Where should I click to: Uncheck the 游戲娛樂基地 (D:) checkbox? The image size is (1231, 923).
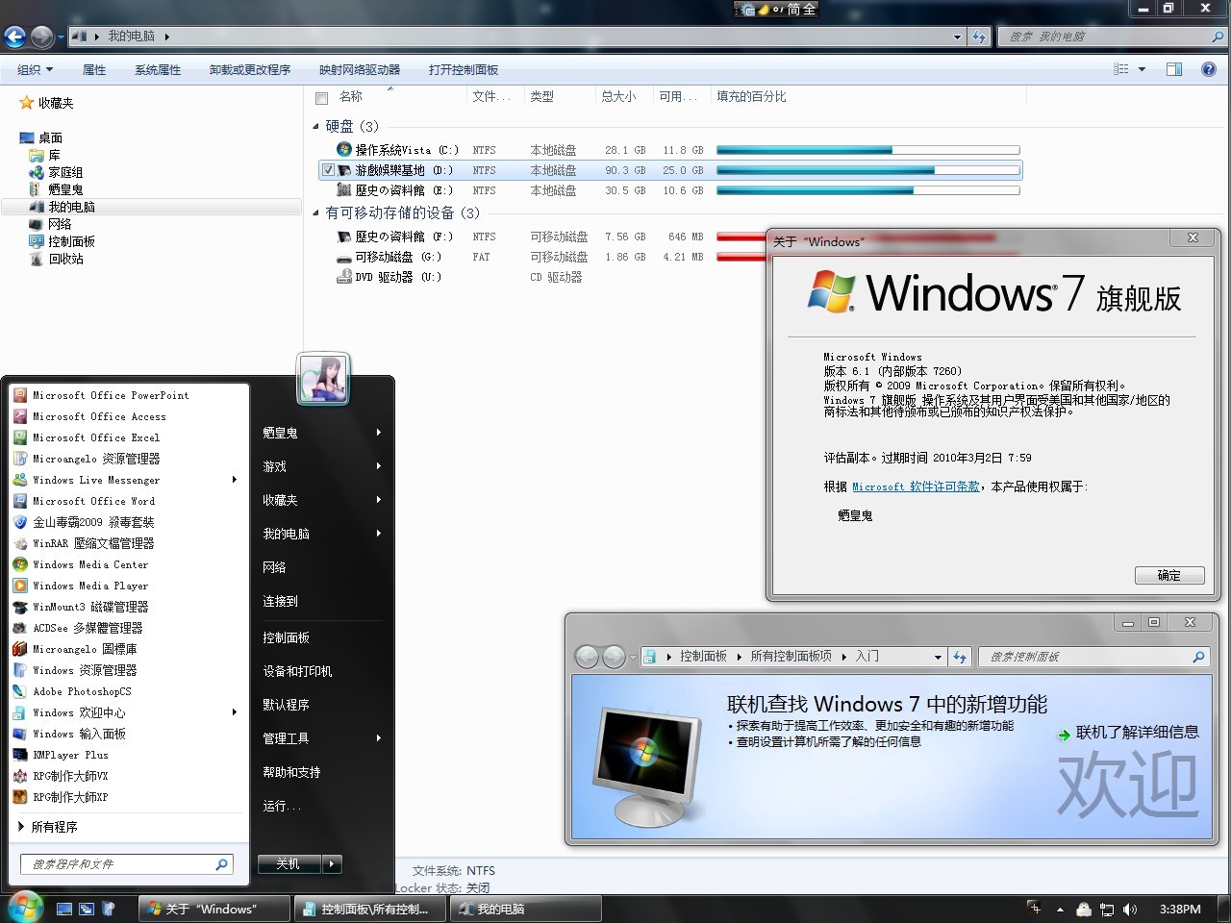pos(328,170)
